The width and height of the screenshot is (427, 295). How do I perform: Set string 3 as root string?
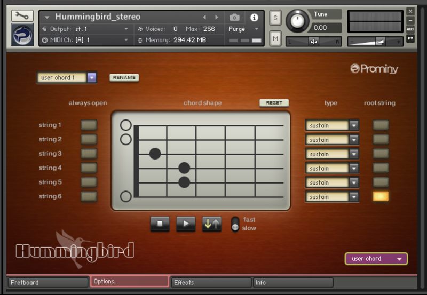click(381, 153)
